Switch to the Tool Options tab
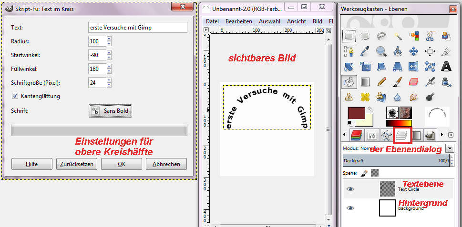 pos(372,135)
